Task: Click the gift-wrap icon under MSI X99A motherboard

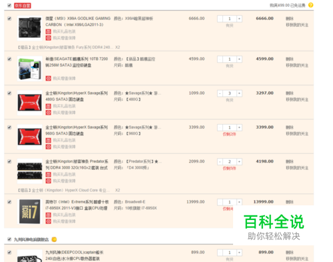Action: coord(49,31)
